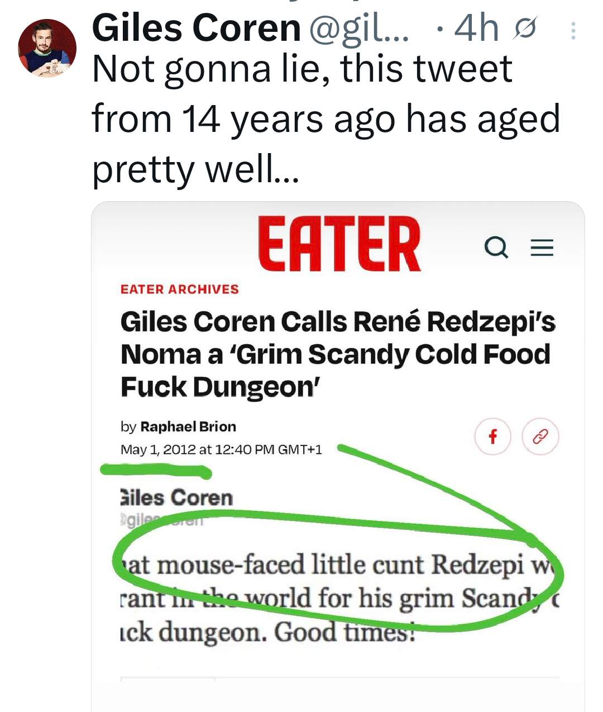Open Eater's search magnifier icon
This screenshot has width=603, height=712.
[x=496, y=247]
